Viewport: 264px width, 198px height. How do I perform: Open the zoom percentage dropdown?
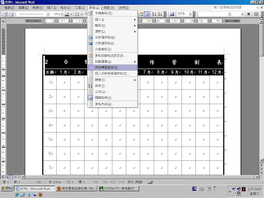coord(190,14)
